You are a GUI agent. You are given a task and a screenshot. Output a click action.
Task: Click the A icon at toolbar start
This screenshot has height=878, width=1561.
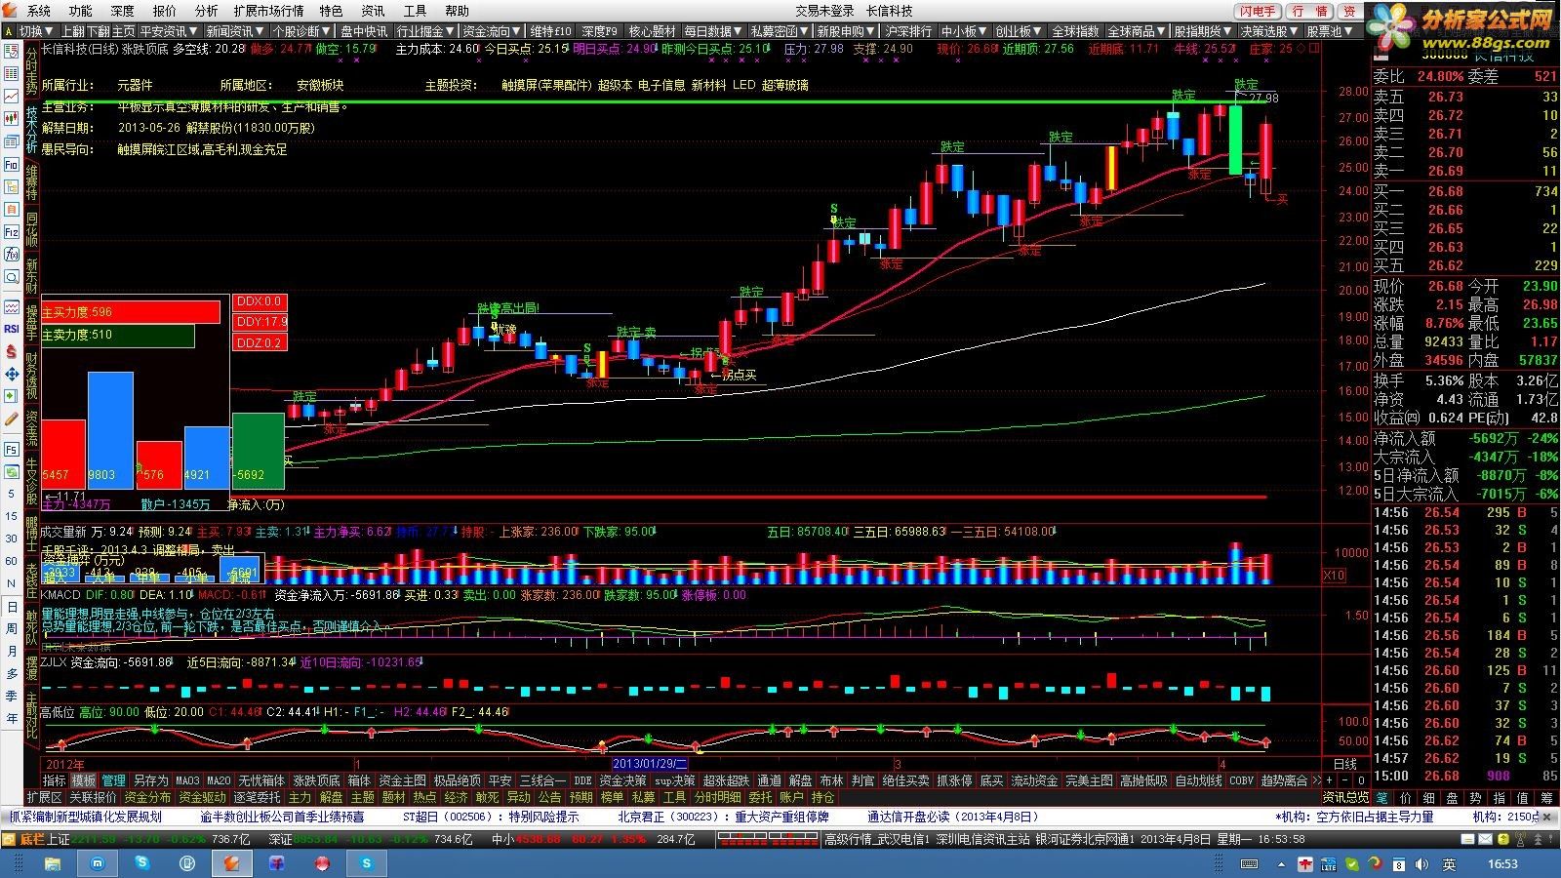point(9,31)
